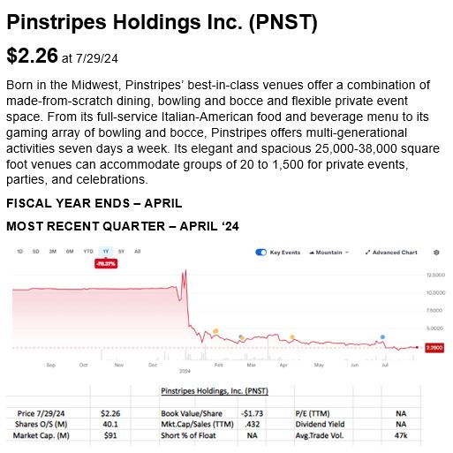Viewport: 453px width, 453px height.
Task: Select the 6M time range
Action: [x=70, y=252]
